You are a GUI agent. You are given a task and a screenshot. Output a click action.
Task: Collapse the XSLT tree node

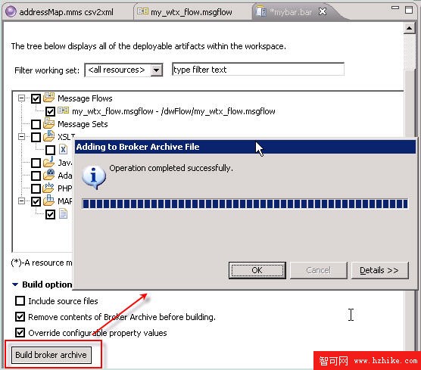click(x=21, y=137)
